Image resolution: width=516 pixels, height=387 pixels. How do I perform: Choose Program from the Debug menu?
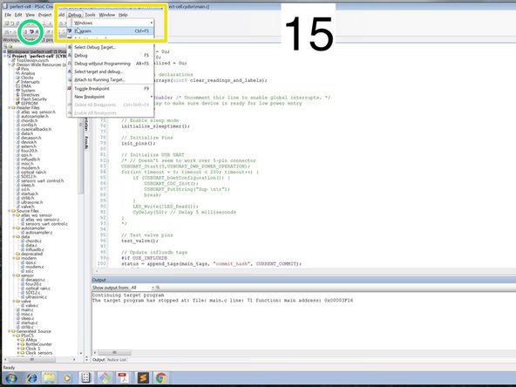tap(110, 31)
